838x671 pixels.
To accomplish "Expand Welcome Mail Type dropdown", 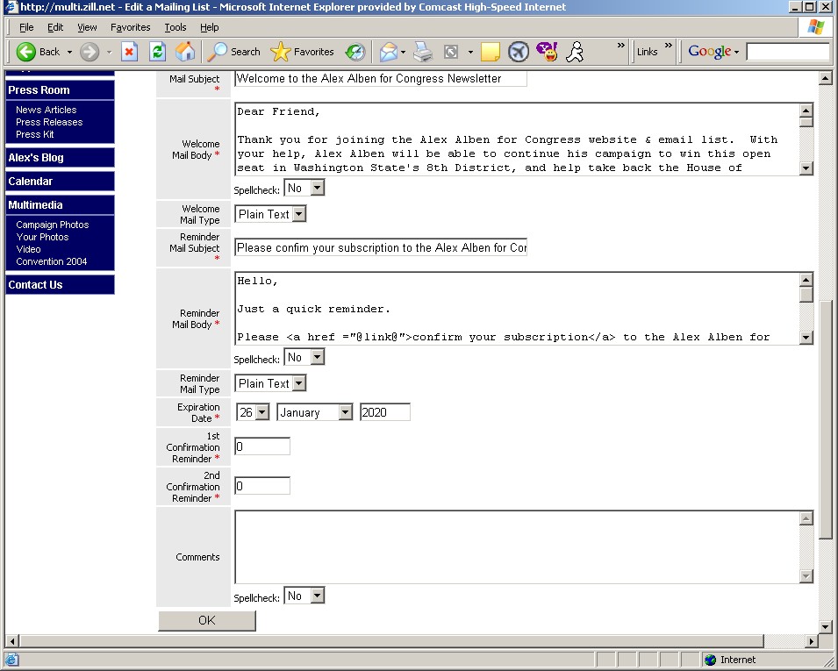I will pos(298,214).
